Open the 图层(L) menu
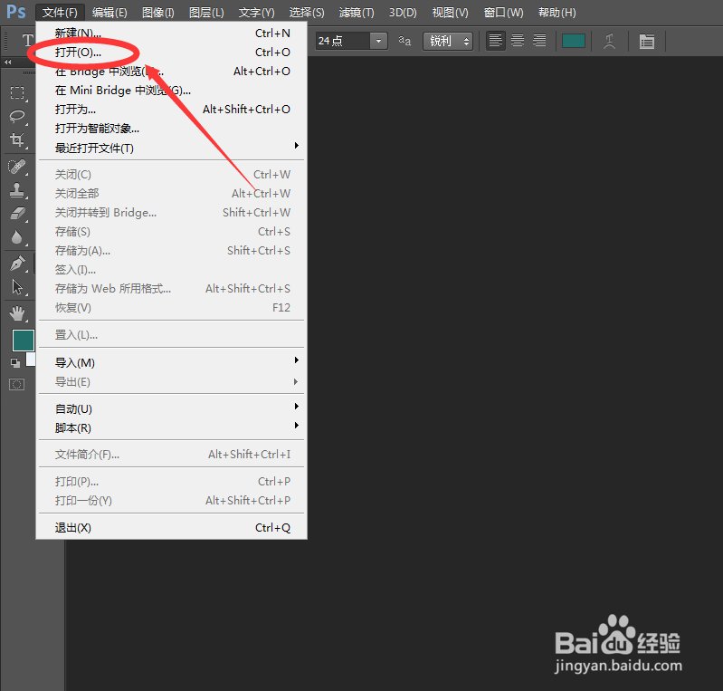Image resolution: width=723 pixels, height=691 pixels. coord(206,13)
